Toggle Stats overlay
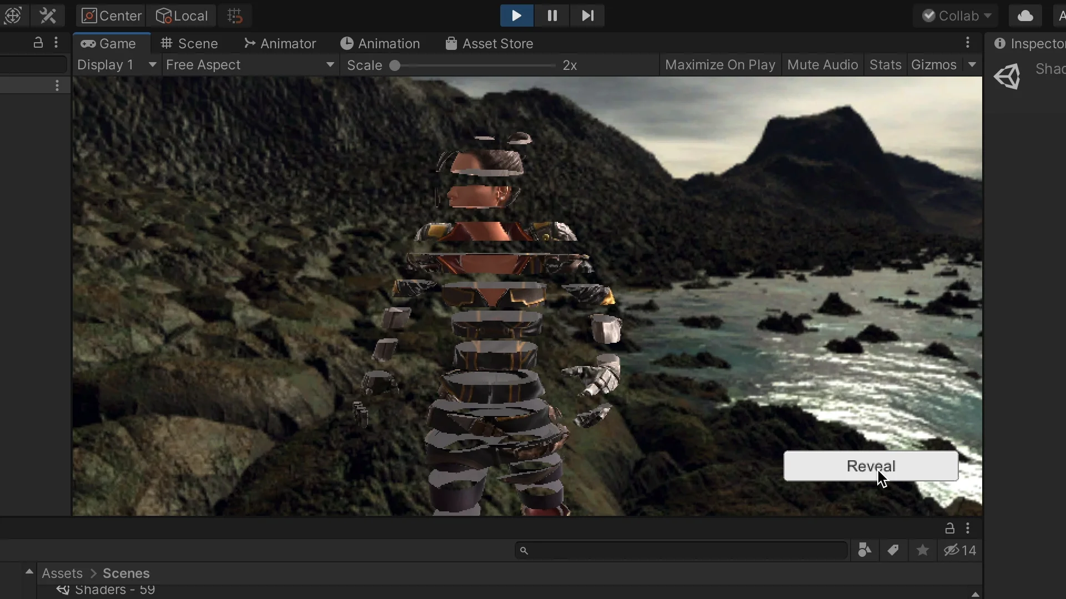 coord(885,65)
